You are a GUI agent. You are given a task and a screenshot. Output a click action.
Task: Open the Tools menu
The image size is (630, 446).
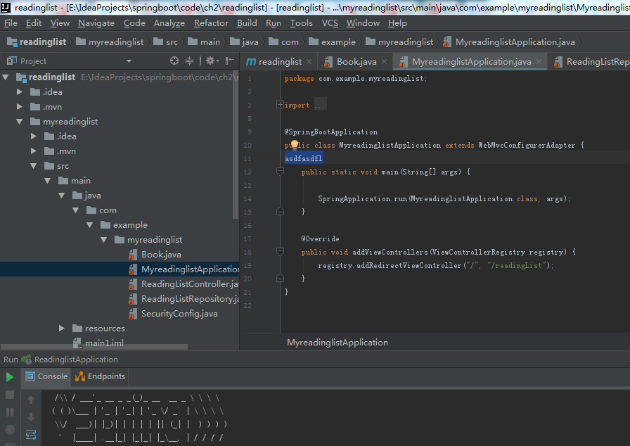[x=302, y=23]
